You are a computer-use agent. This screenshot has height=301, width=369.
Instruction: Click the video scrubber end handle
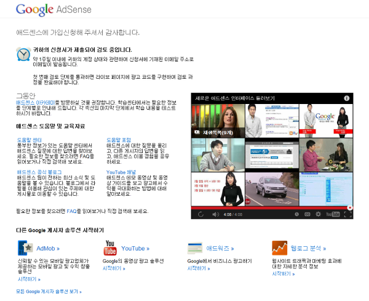pyautogui.click(x=350, y=207)
